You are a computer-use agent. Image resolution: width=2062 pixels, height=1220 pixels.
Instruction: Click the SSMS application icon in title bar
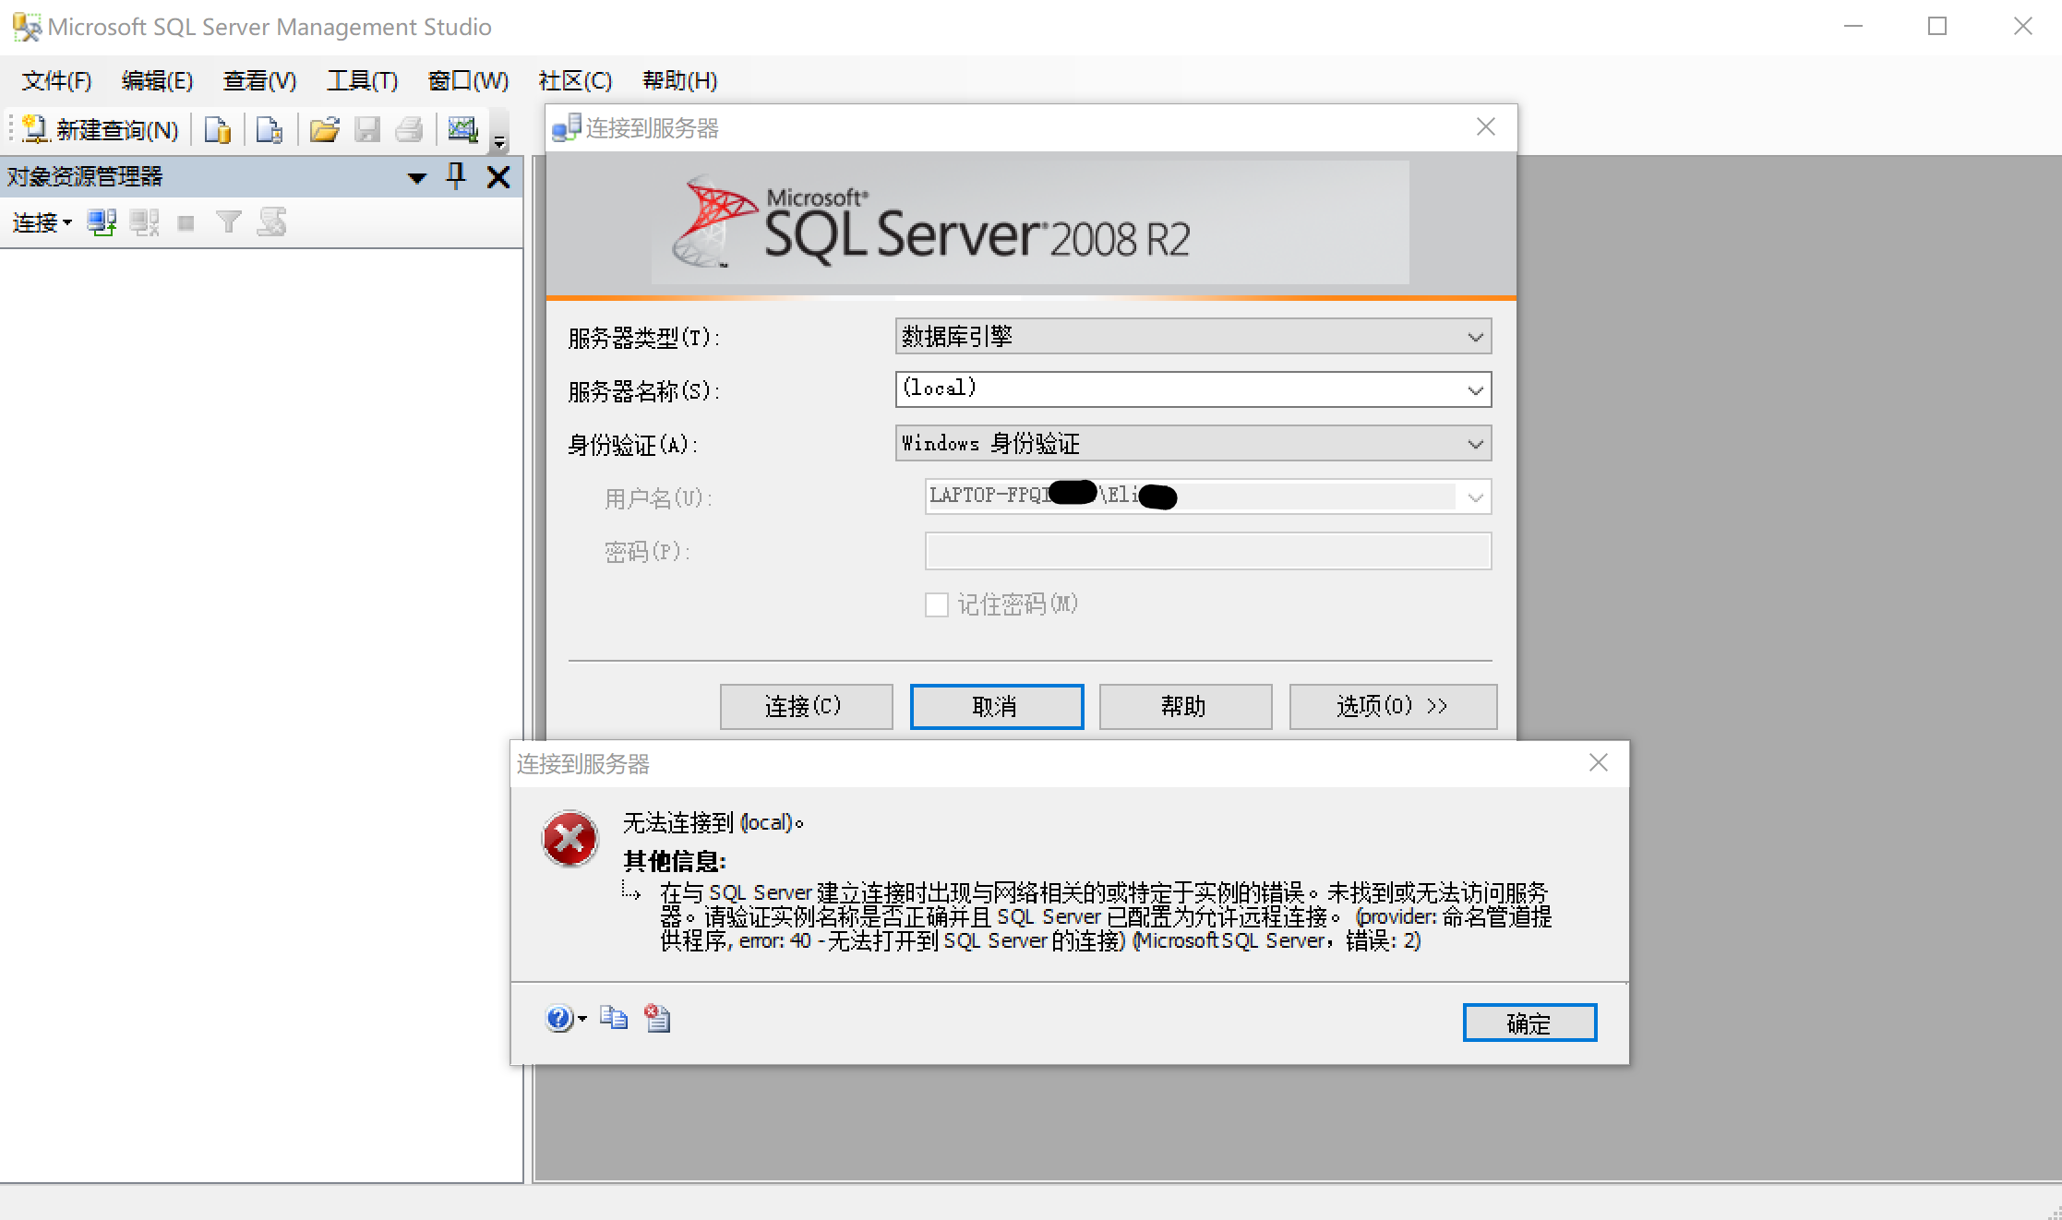27,27
